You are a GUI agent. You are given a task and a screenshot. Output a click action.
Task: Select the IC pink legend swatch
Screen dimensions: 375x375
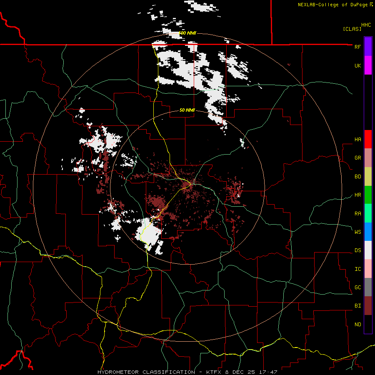[x=368, y=269]
